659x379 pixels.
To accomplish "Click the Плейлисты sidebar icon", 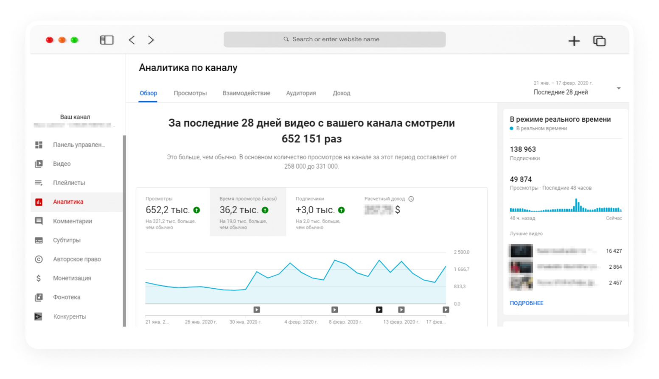I will (x=39, y=183).
